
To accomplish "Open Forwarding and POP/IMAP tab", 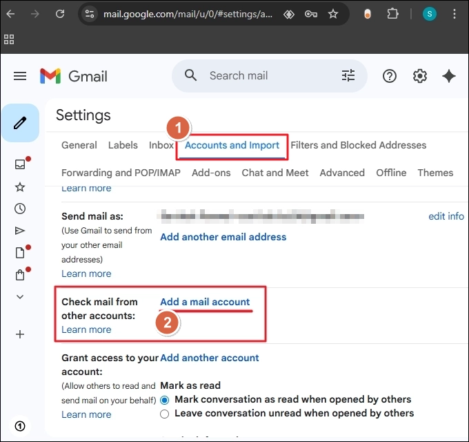I will (x=121, y=173).
